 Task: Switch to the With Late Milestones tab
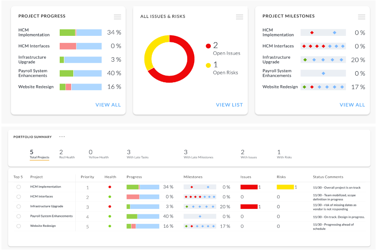pyautogui.click(x=199, y=154)
